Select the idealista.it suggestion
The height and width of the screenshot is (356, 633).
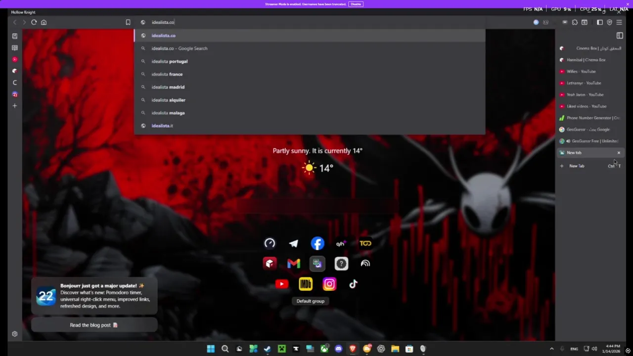310,126
